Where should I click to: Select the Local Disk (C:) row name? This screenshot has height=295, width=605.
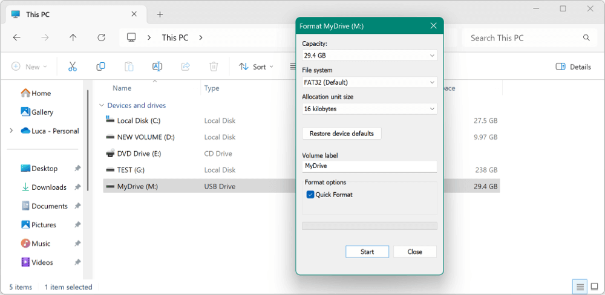[x=139, y=121]
